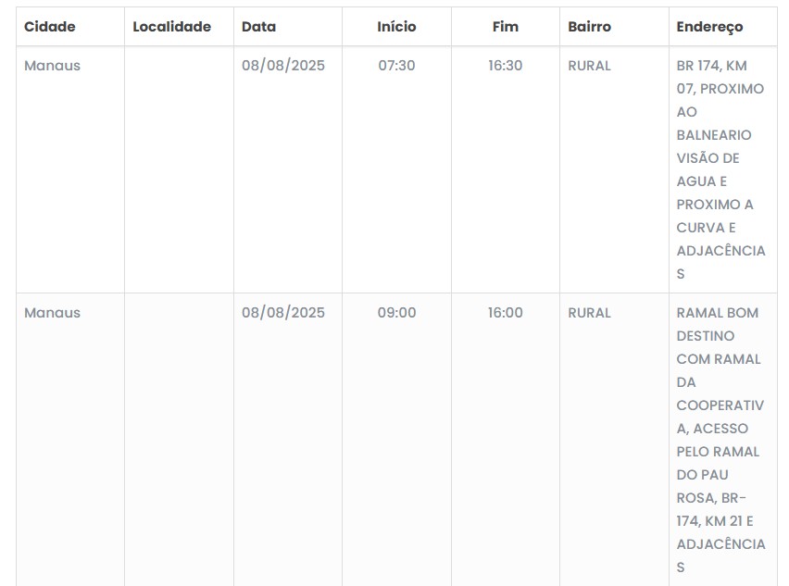Click Manaus in the second data row
This screenshot has height=586, width=789.
click(53, 313)
